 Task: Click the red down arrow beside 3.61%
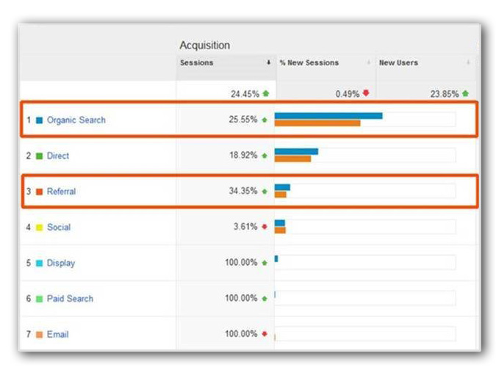pos(265,228)
